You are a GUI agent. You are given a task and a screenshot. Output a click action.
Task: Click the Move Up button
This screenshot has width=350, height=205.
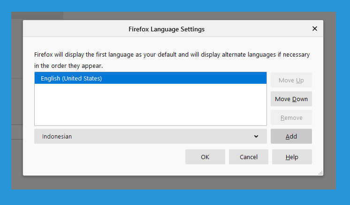[291, 80]
